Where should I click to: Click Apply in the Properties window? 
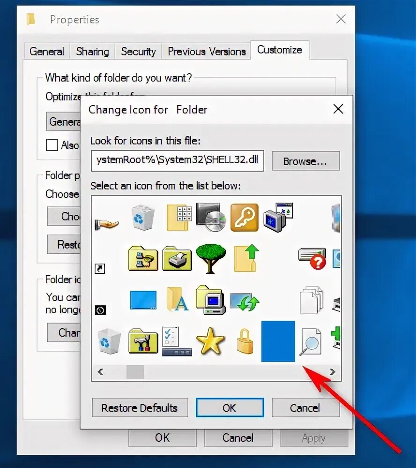tap(314, 438)
